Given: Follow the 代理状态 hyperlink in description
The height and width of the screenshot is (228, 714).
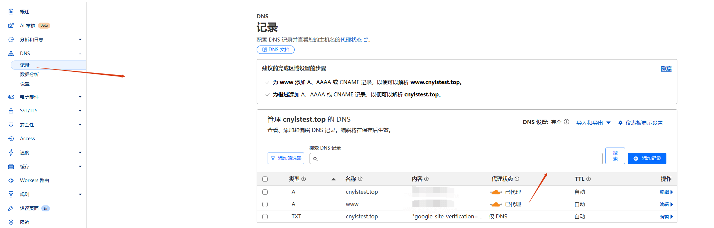Looking at the screenshot, I should pos(351,40).
